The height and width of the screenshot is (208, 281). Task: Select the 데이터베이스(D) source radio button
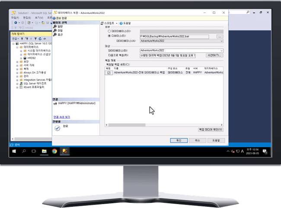109,31
